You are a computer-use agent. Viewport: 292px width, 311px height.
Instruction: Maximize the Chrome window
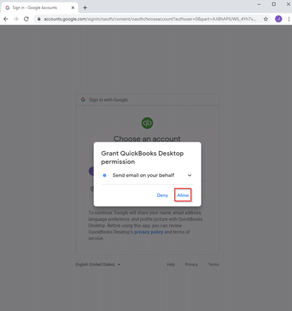pyautogui.click(x=274, y=5)
